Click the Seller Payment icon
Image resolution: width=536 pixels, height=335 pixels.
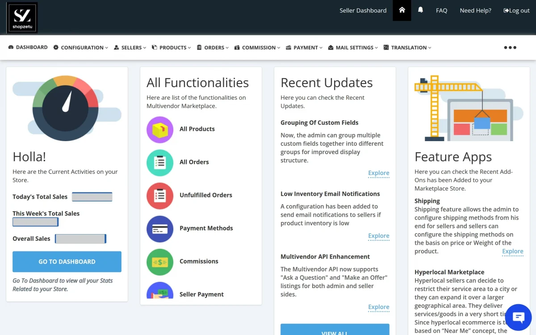[160, 290]
